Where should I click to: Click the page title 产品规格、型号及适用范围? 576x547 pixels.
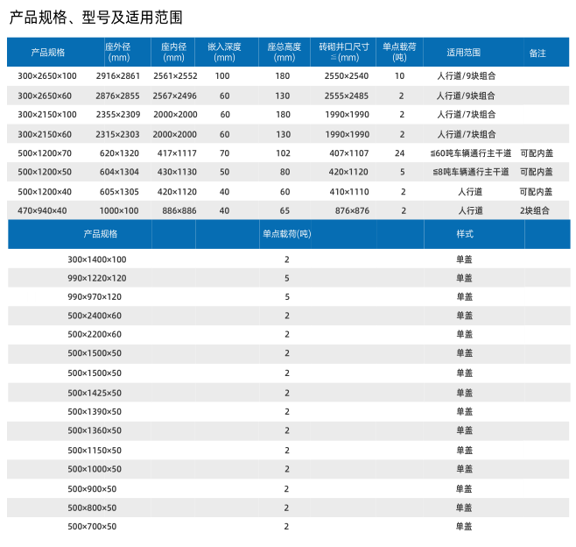click(x=96, y=18)
